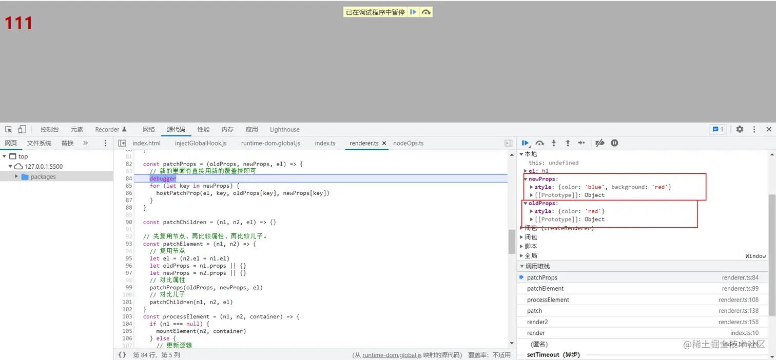Screen dimensions: 776x360
Task: Resume script from the paused overlay banner
Action: (x=413, y=12)
